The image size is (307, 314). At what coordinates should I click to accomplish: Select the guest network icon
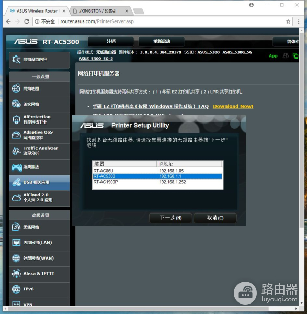(16, 104)
